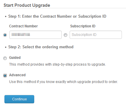Click the Step 1 instruction heading
The width and height of the screenshot is (126, 108).
tap(57, 16)
